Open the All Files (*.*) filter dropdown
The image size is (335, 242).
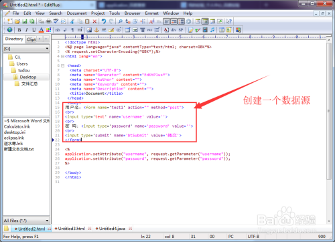click(x=47, y=221)
